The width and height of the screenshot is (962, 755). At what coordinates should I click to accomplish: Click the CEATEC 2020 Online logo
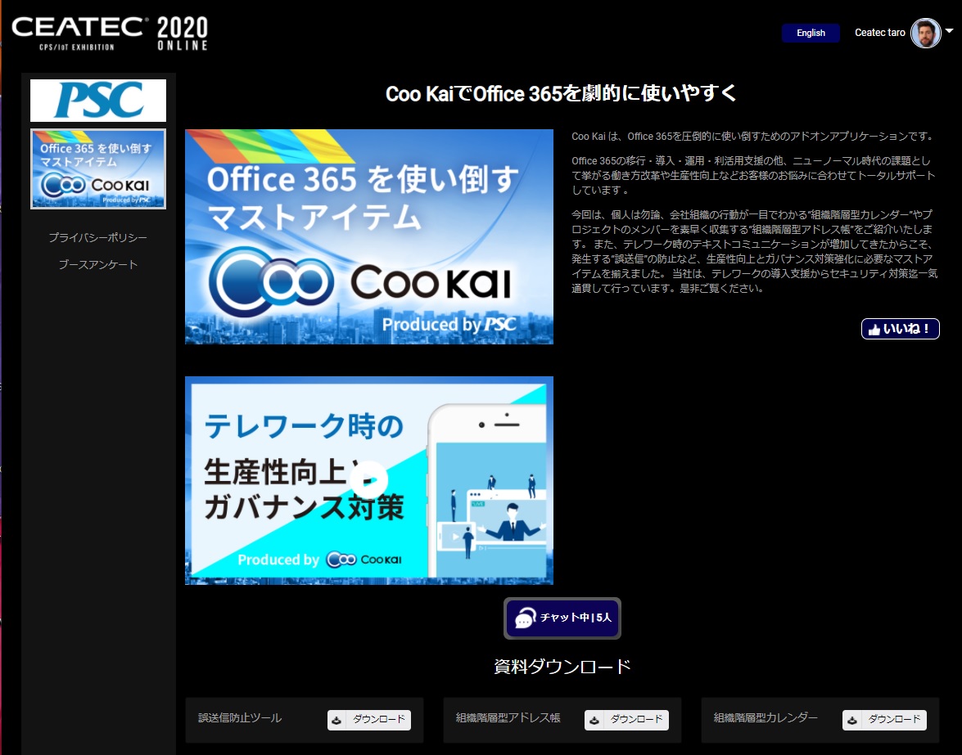[x=110, y=33]
